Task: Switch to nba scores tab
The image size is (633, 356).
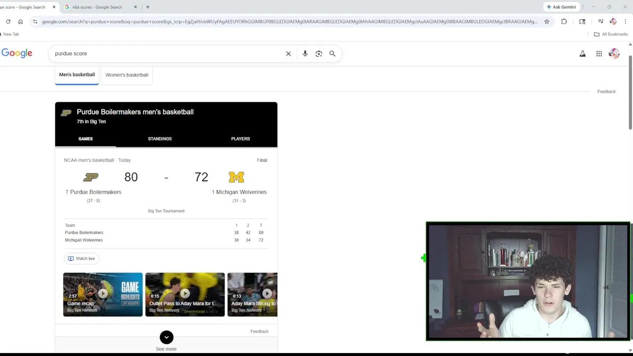Action: point(97,7)
